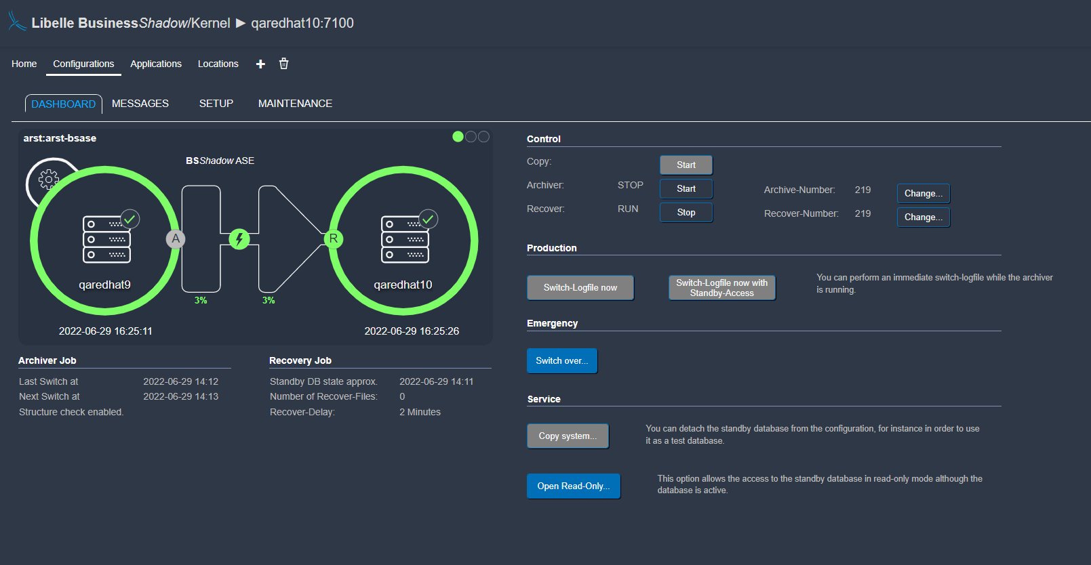Screen dimensions: 1091x565
Task: Click the Open Read-Only... button
Action: click(x=573, y=486)
